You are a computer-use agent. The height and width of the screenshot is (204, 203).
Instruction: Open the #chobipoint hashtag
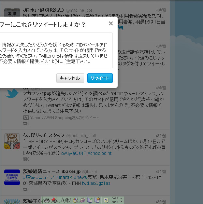pos(100,153)
